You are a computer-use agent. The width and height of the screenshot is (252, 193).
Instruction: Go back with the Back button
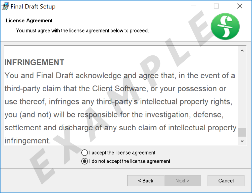(145, 181)
